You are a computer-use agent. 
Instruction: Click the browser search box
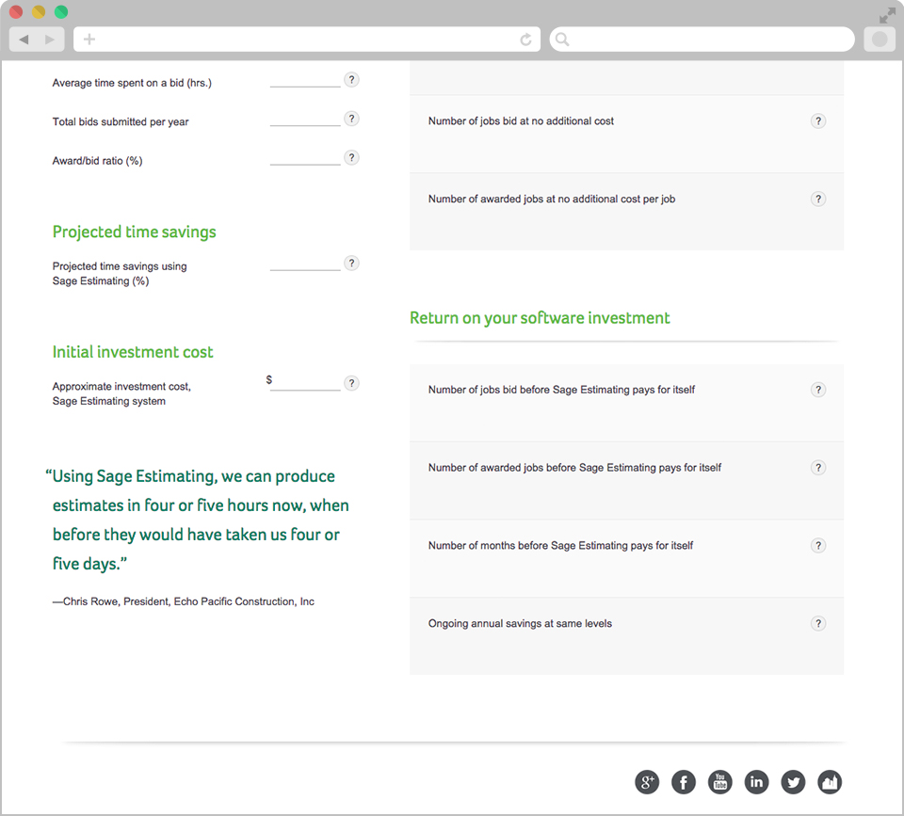(702, 40)
